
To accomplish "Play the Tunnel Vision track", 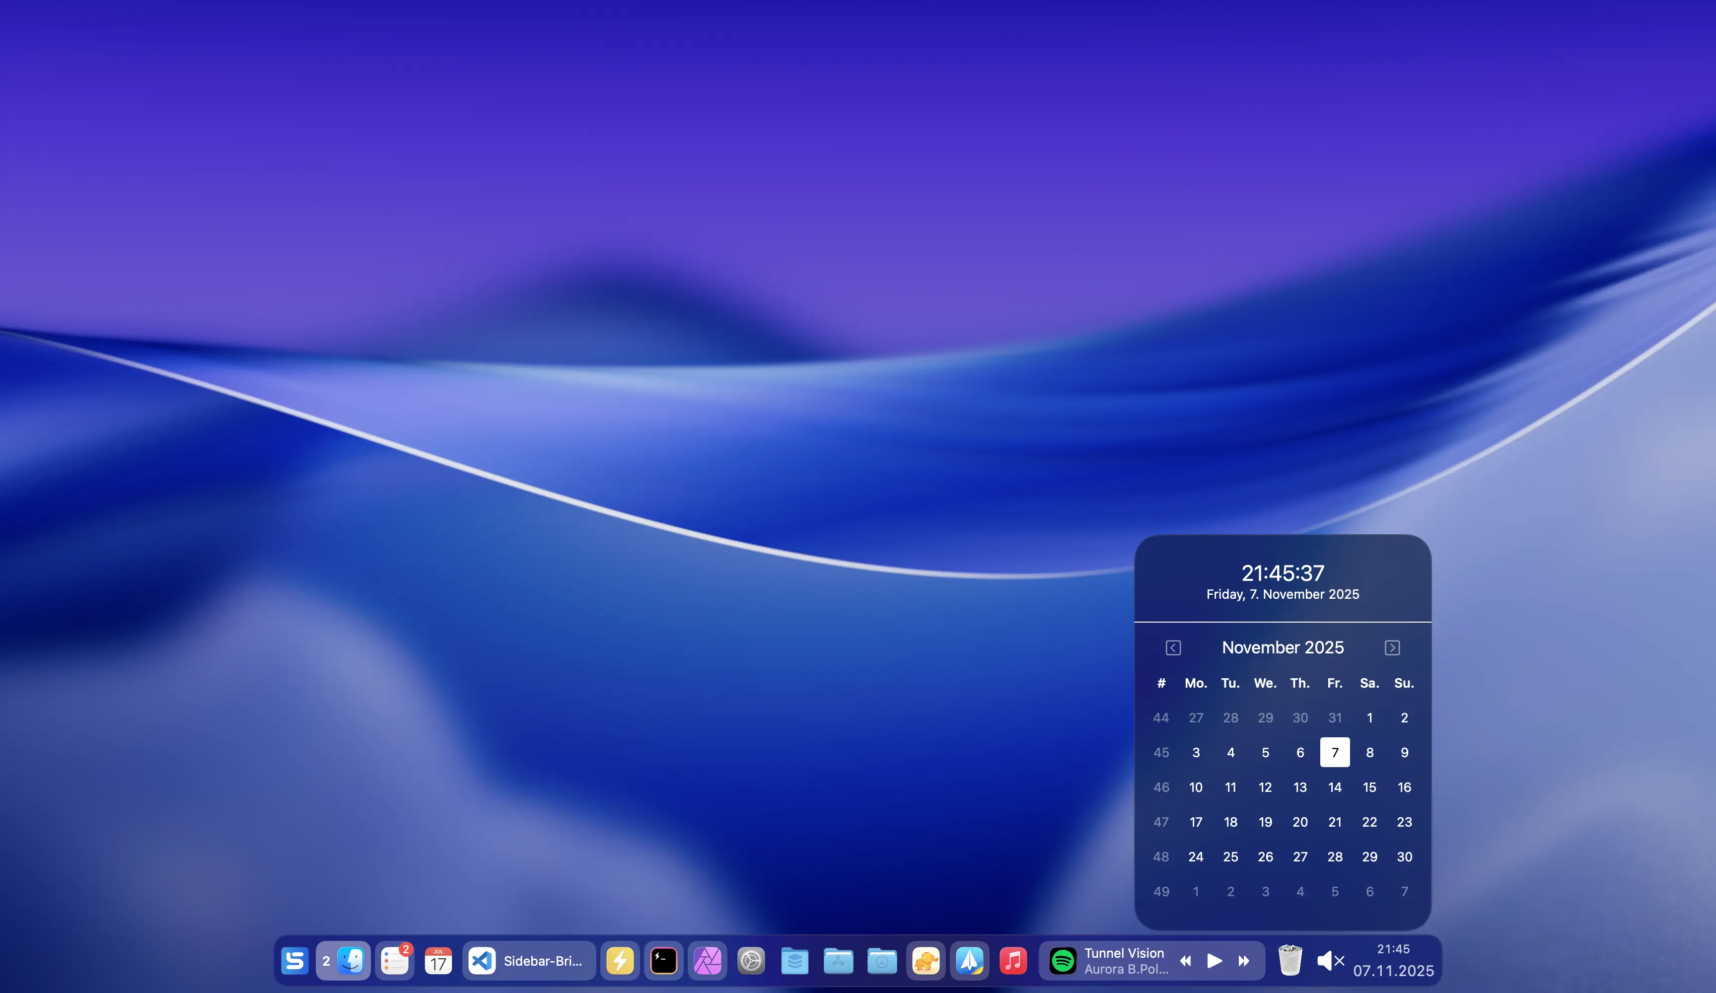I will [1214, 961].
